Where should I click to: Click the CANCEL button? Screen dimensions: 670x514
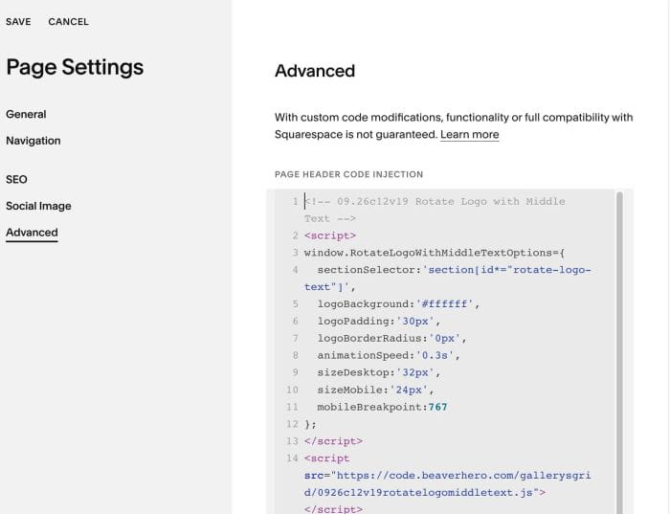[68, 22]
